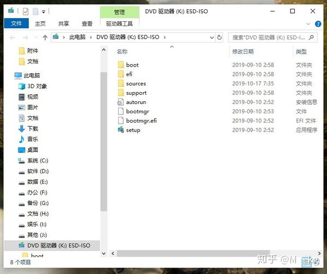The image size is (327, 274).
Task: Select DVD 驱动器 (K:) ESD-ISO in tree
Action: (52, 246)
